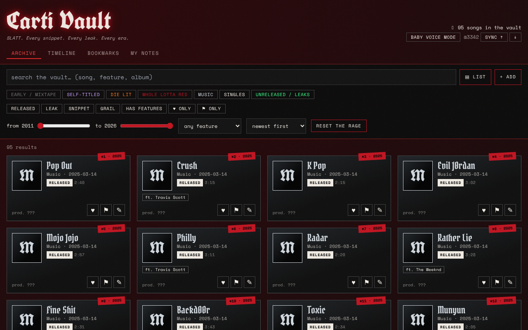Open the Pop Out cover thumbnail
The width and height of the screenshot is (528, 330).
coord(27,176)
